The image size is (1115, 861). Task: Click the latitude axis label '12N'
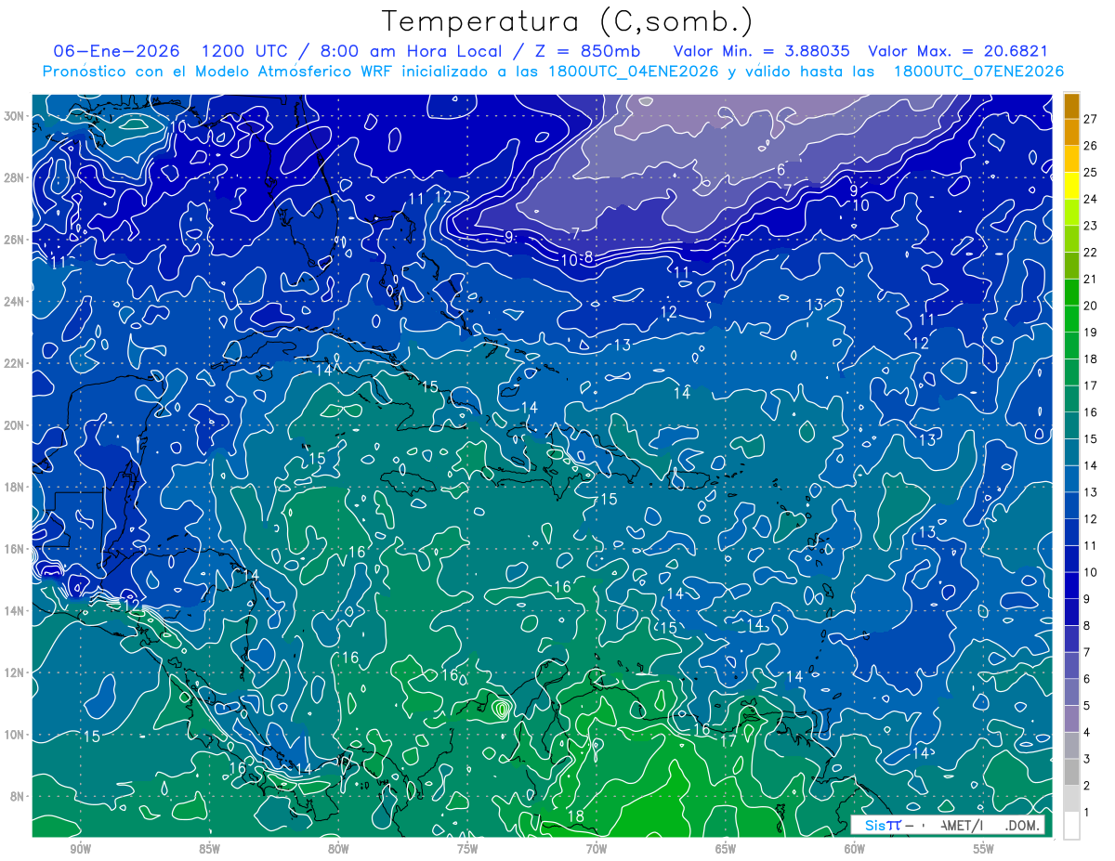tap(14, 672)
